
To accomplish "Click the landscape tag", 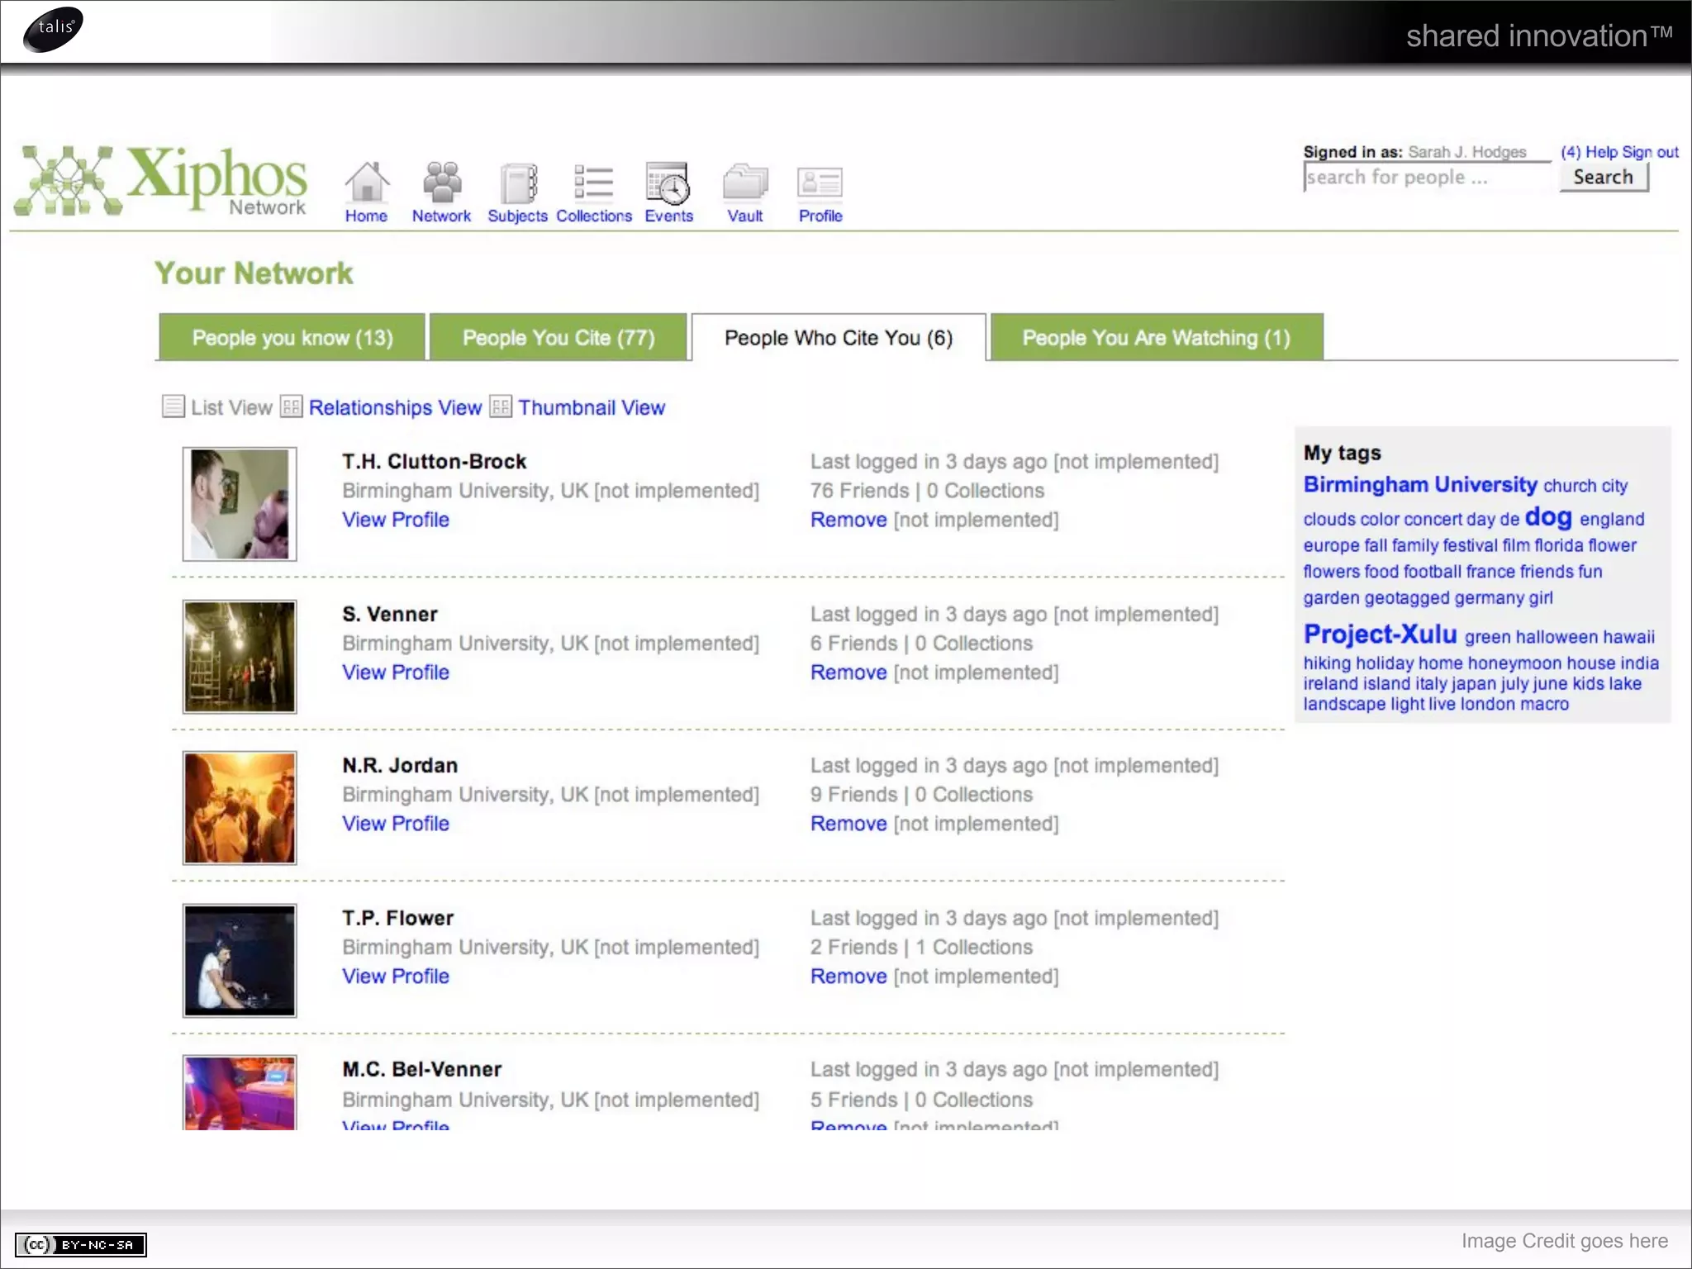I will (x=1344, y=705).
